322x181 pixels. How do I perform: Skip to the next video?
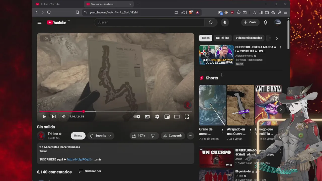tap(54, 117)
